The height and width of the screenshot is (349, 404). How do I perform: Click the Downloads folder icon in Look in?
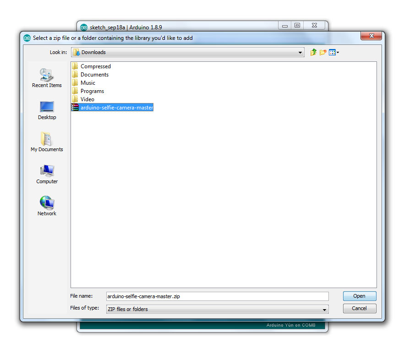coord(76,53)
